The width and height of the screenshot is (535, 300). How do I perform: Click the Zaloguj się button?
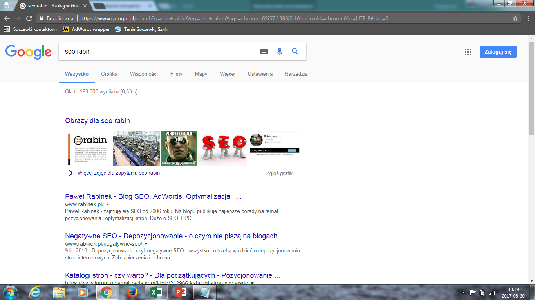click(x=498, y=52)
